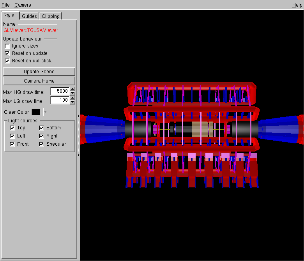The width and height of the screenshot is (304, 261).
Task: Increase Max HQ draw time with up arrow
Action: pos(72,90)
